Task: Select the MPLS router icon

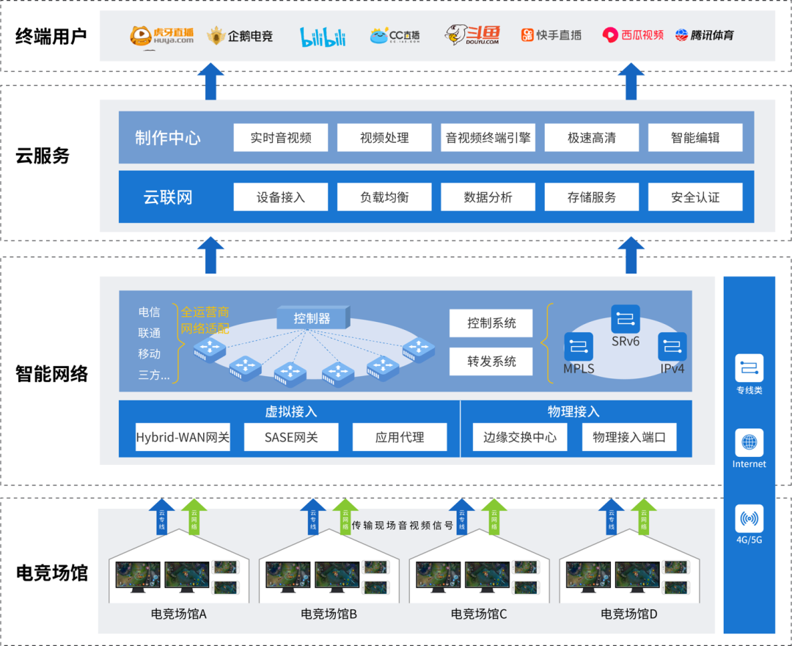Action: pyautogui.click(x=579, y=347)
